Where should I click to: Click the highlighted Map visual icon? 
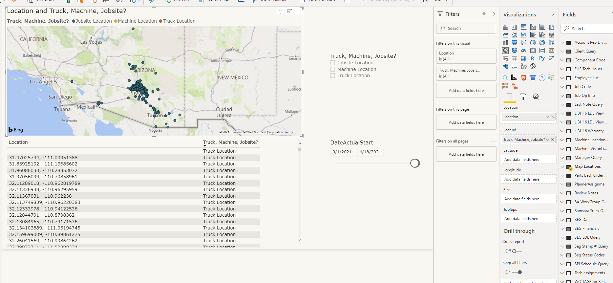[505, 51]
